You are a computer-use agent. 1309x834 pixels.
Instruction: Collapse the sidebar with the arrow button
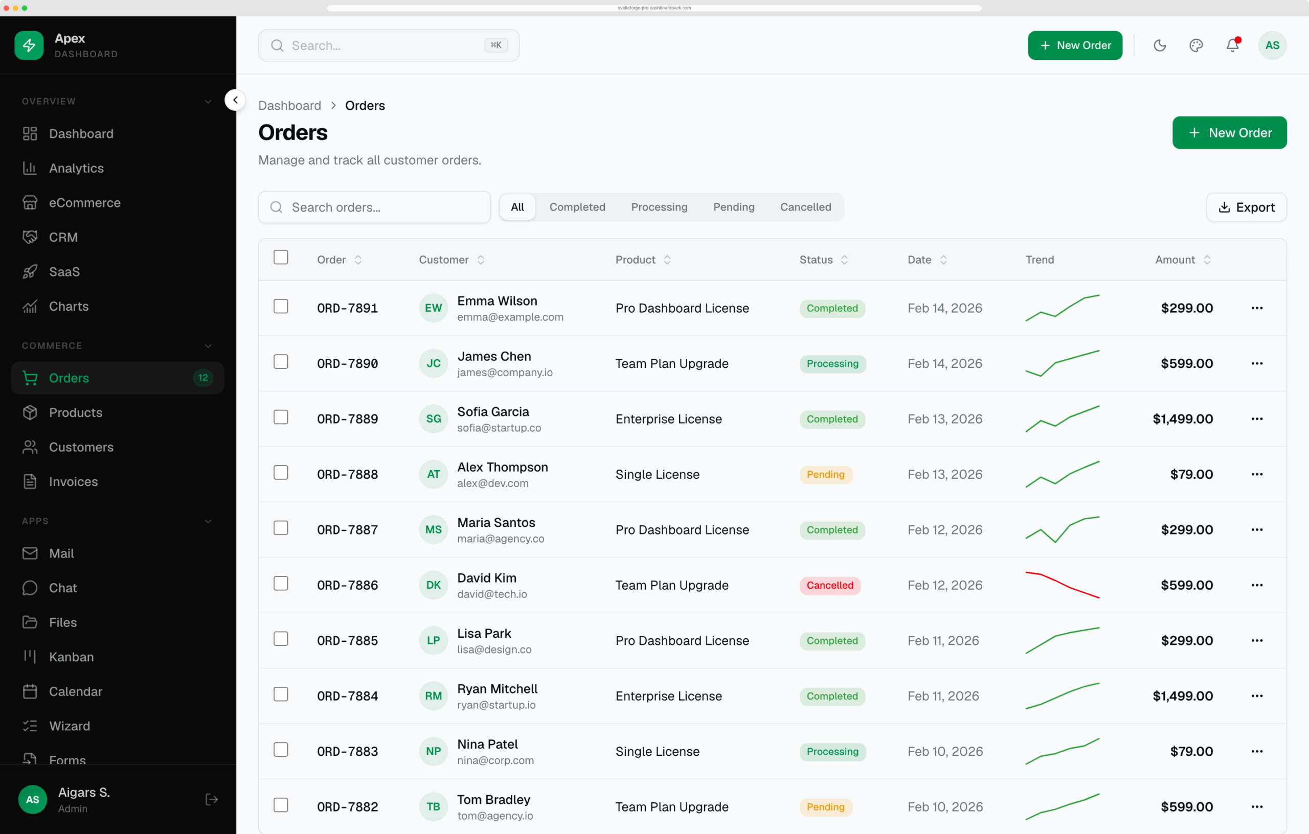pos(235,100)
